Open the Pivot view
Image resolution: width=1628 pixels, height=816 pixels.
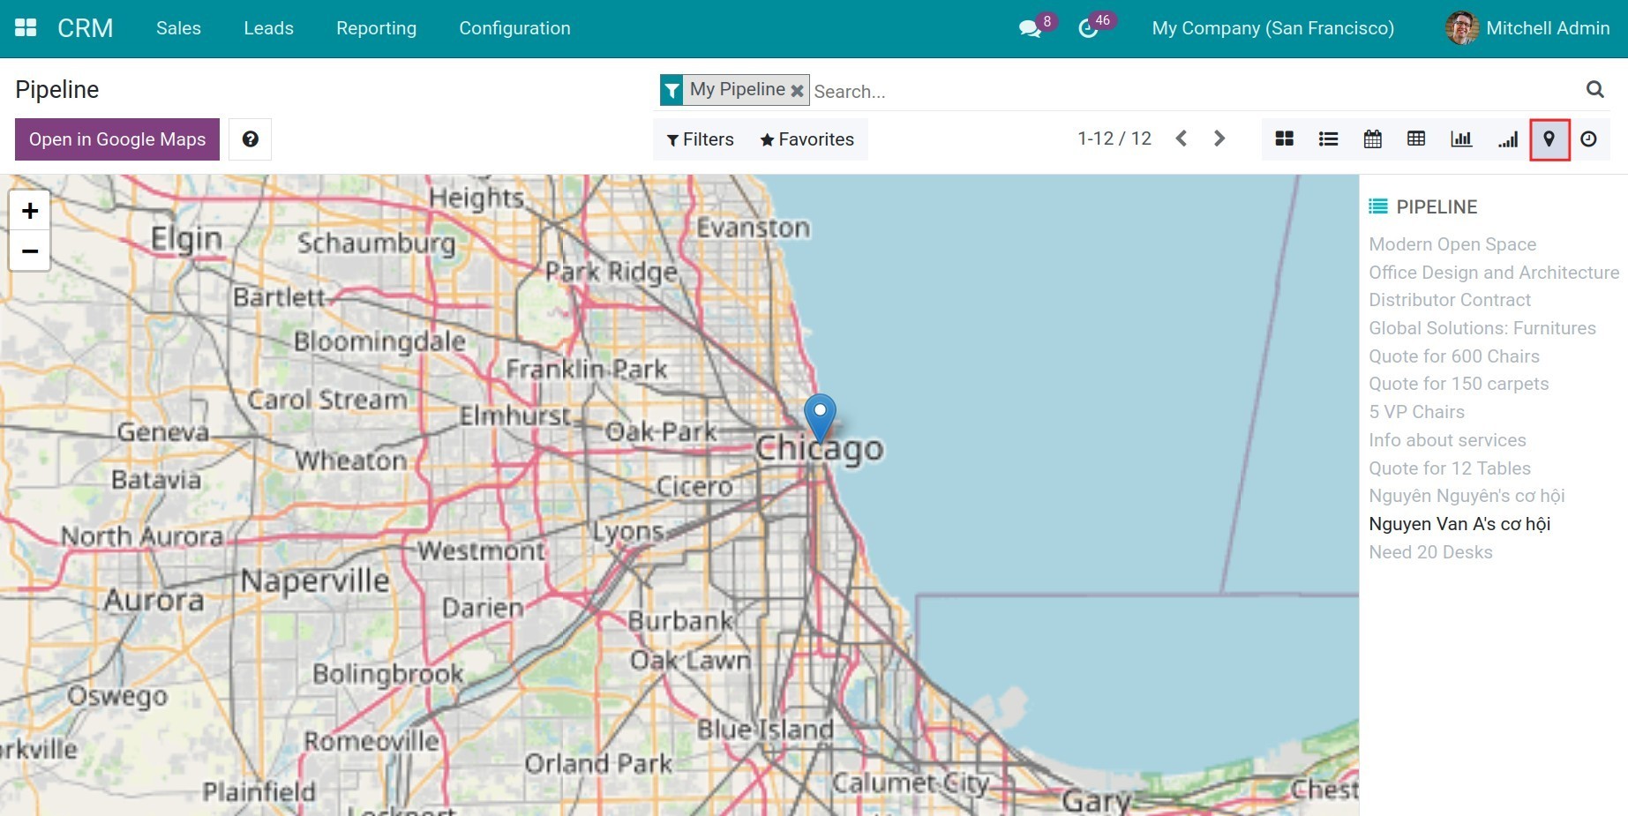tap(1417, 138)
